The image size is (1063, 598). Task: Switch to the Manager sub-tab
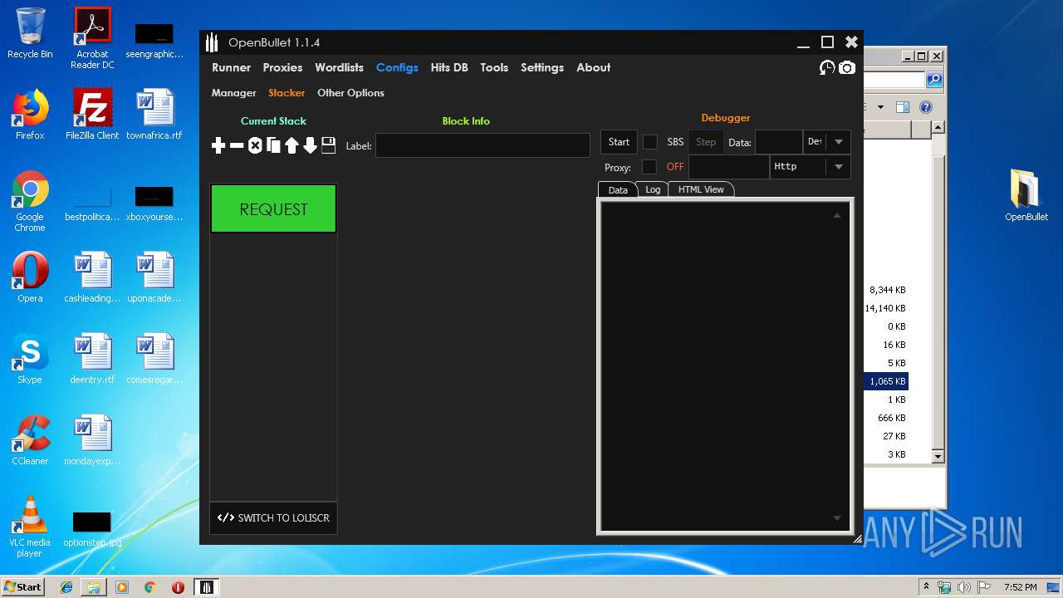(233, 93)
